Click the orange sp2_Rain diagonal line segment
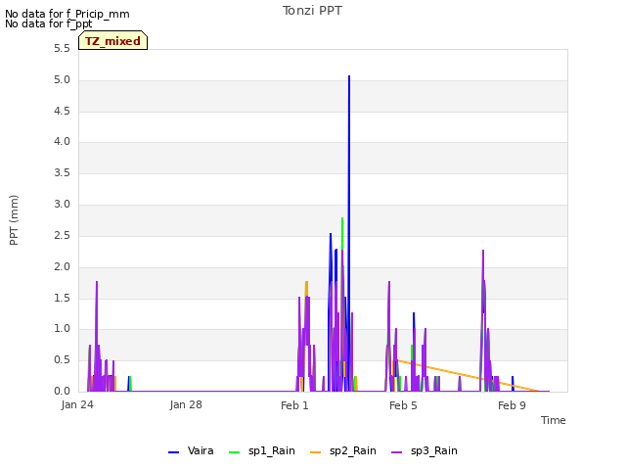 468,375
